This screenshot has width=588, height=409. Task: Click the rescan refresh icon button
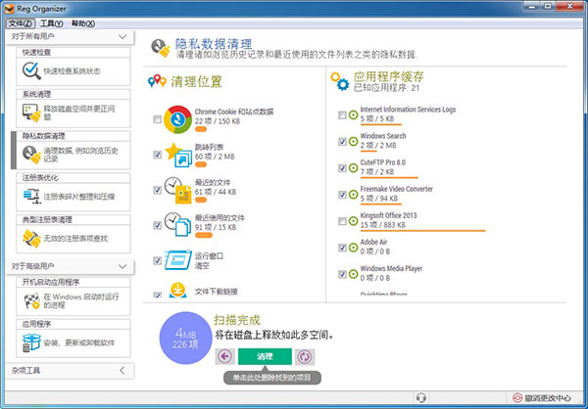pyautogui.click(x=305, y=356)
